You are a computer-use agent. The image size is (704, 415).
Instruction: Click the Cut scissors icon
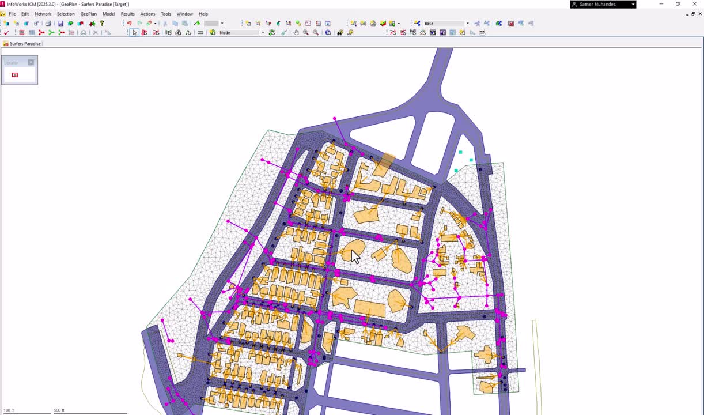click(165, 24)
